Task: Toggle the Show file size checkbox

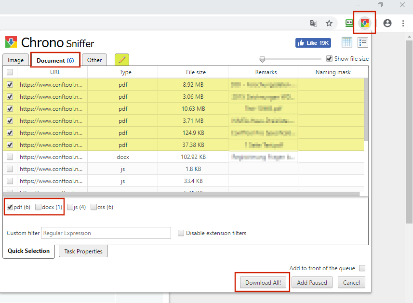Action: pos(329,58)
